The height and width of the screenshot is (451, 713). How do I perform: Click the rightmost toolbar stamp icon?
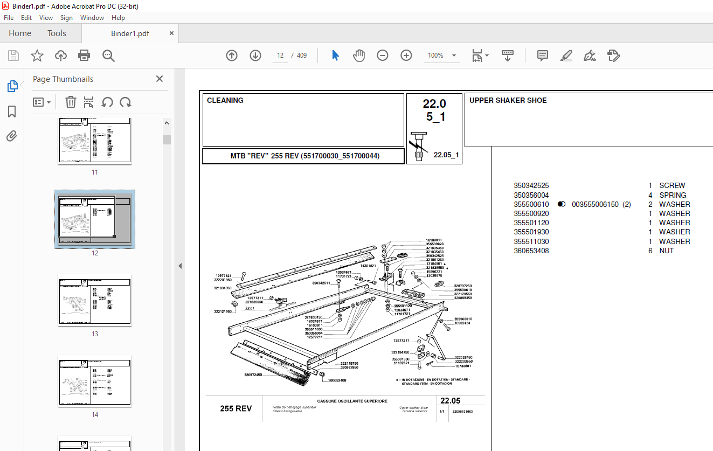[613, 55]
